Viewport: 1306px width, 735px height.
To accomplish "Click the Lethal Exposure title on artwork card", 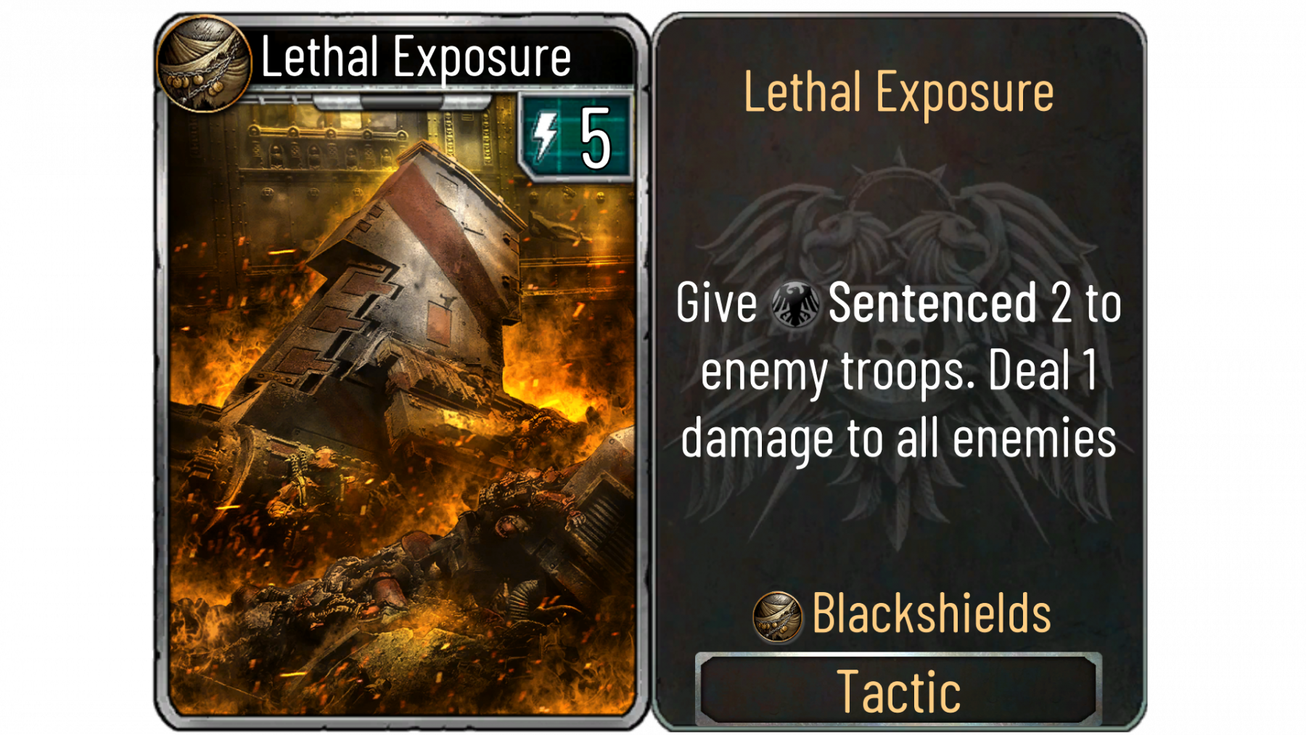I will [x=416, y=57].
